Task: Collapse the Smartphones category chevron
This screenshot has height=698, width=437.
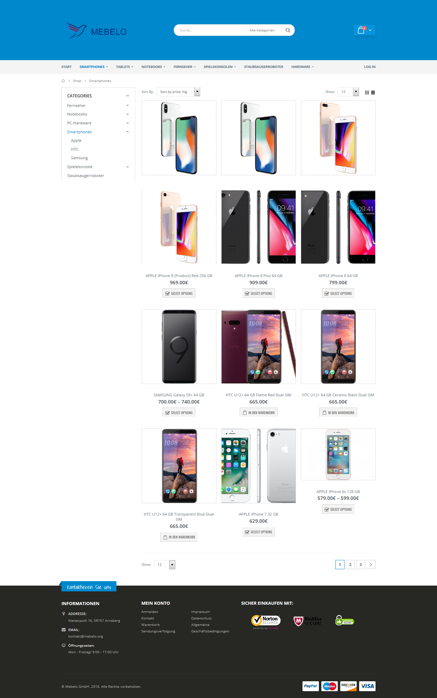Action: point(128,132)
